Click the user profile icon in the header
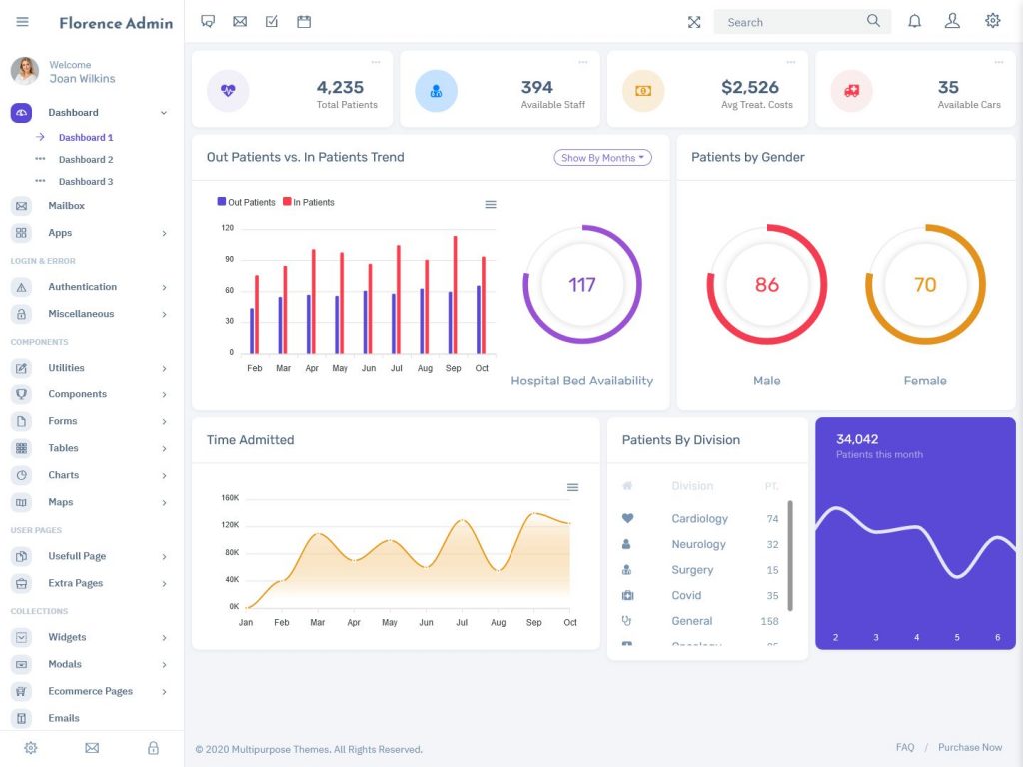 click(x=952, y=20)
